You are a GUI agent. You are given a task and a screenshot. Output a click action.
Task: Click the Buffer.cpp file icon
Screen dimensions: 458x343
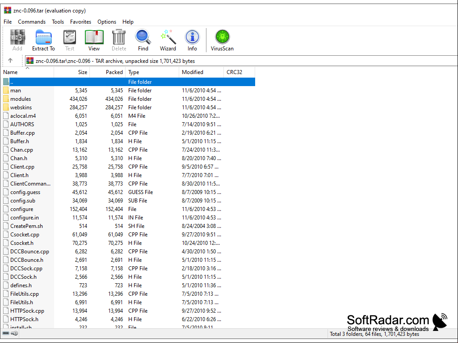point(6,133)
